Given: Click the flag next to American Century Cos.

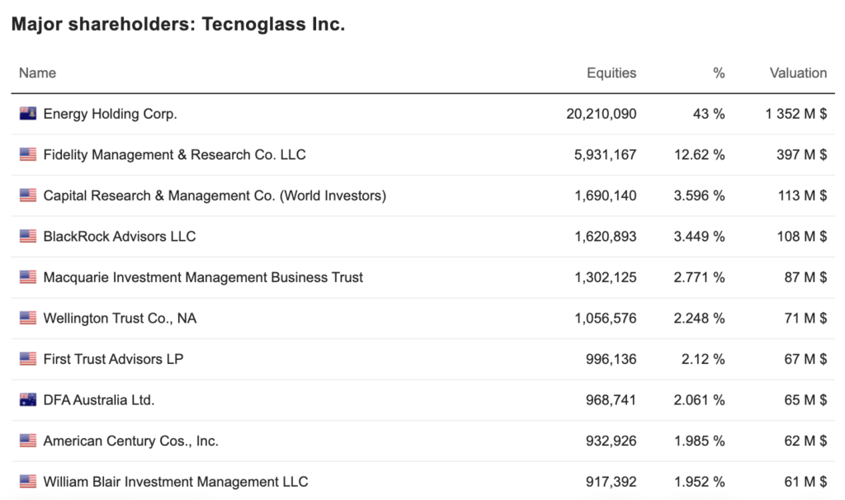Looking at the screenshot, I should point(28,441).
